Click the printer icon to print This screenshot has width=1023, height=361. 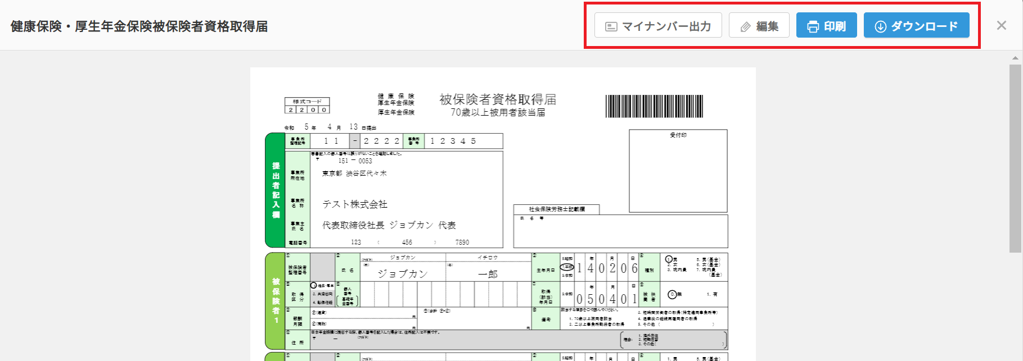point(813,26)
